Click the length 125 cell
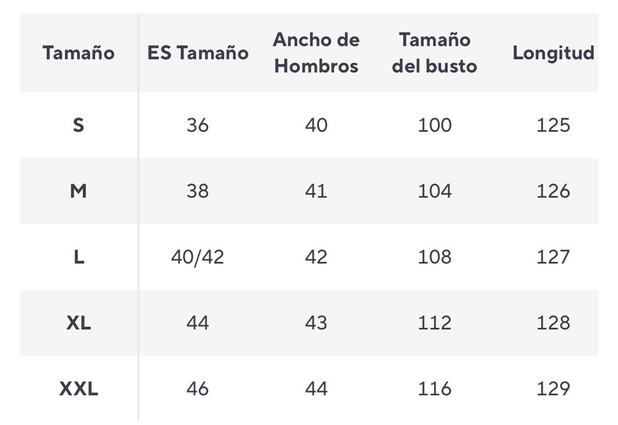The height and width of the screenshot is (425, 618). tap(553, 125)
